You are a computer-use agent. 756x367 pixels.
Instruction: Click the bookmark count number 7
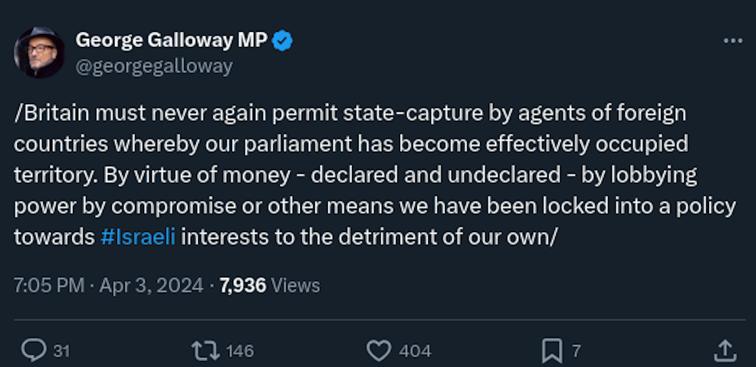(x=576, y=351)
